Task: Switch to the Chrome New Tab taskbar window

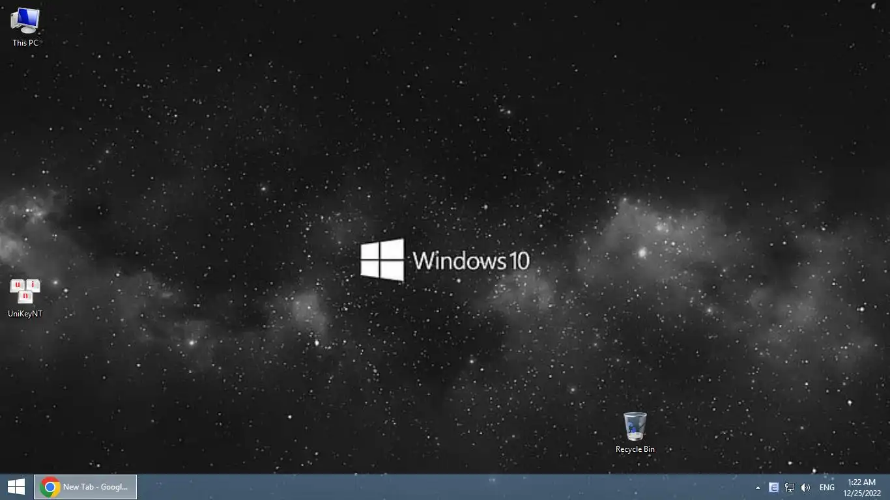Action: pos(85,487)
